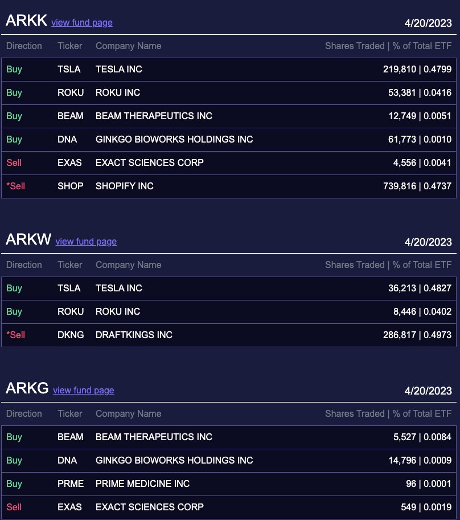Click the ARKW fund title heading
The width and height of the screenshot is (460, 520).
tap(28, 239)
